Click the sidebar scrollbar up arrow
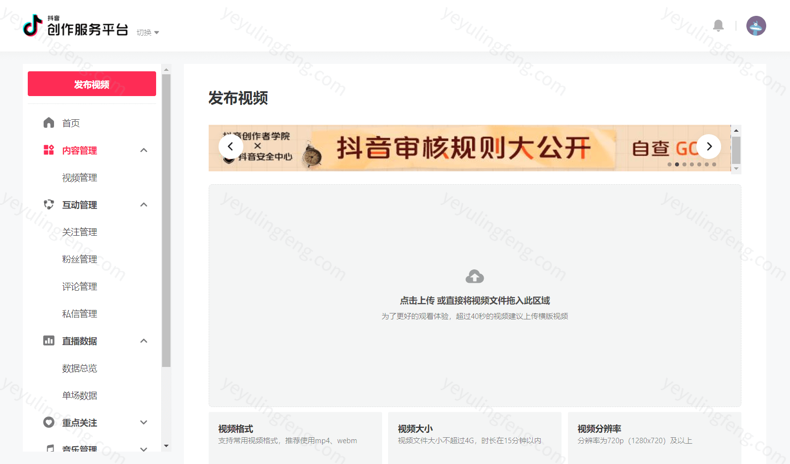This screenshot has width=790, height=464. (x=166, y=69)
